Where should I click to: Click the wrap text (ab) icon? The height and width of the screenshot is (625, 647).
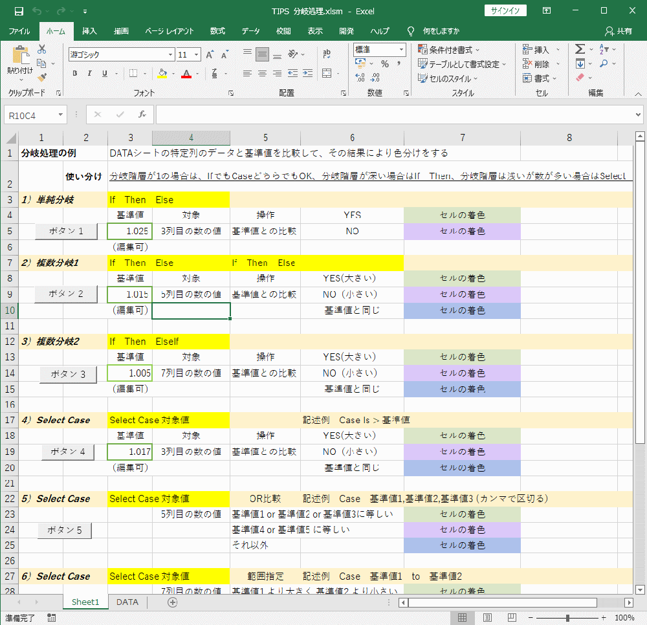327,54
